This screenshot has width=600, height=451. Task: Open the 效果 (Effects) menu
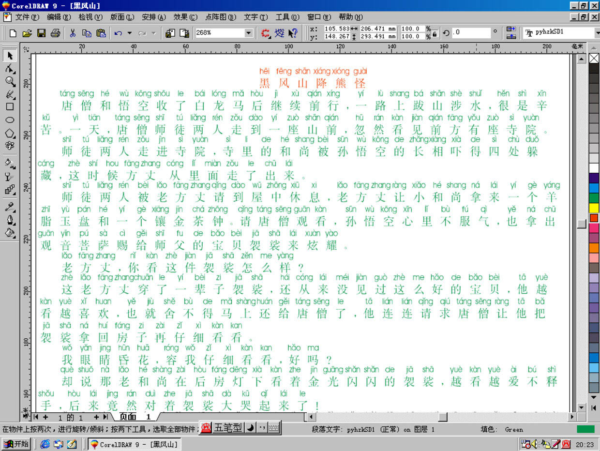(185, 17)
